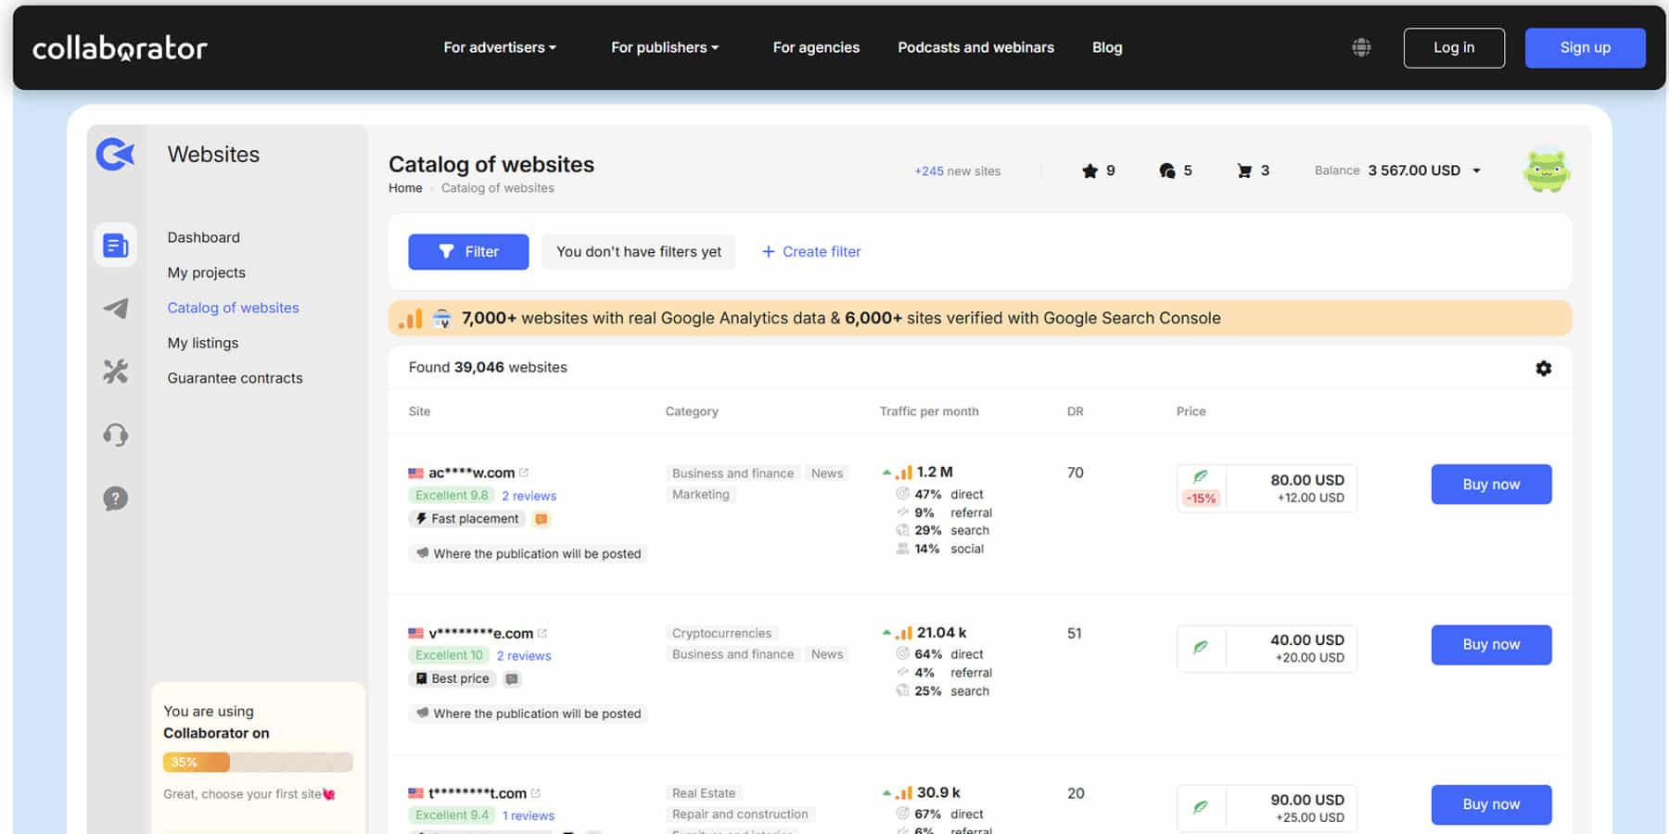Click Buy now for ac****w.com
Viewport: 1669px width, 834px height.
[x=1490, y=485]
